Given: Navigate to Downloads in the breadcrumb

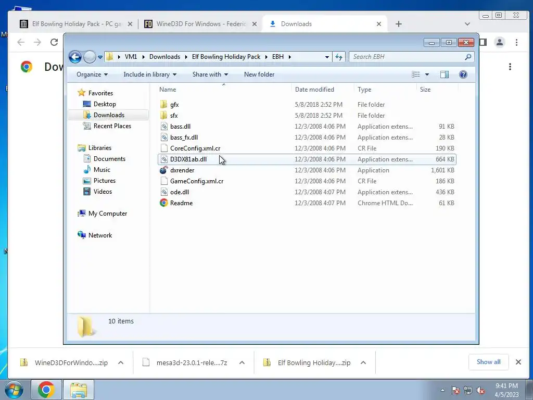Looking at the screenshot, I should (x=164, y=57).
